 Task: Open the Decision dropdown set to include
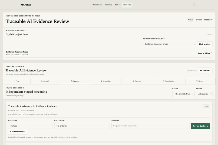(30, 126)
